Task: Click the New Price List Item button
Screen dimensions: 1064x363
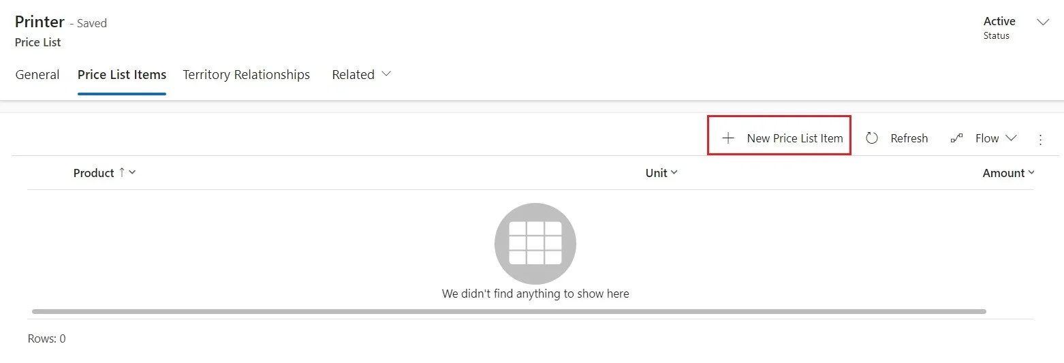Action: pyautogui.click(x=779, y=138)
